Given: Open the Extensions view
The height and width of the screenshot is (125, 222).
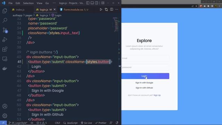Looking at the screenshot, I should (x=5, y=49).
